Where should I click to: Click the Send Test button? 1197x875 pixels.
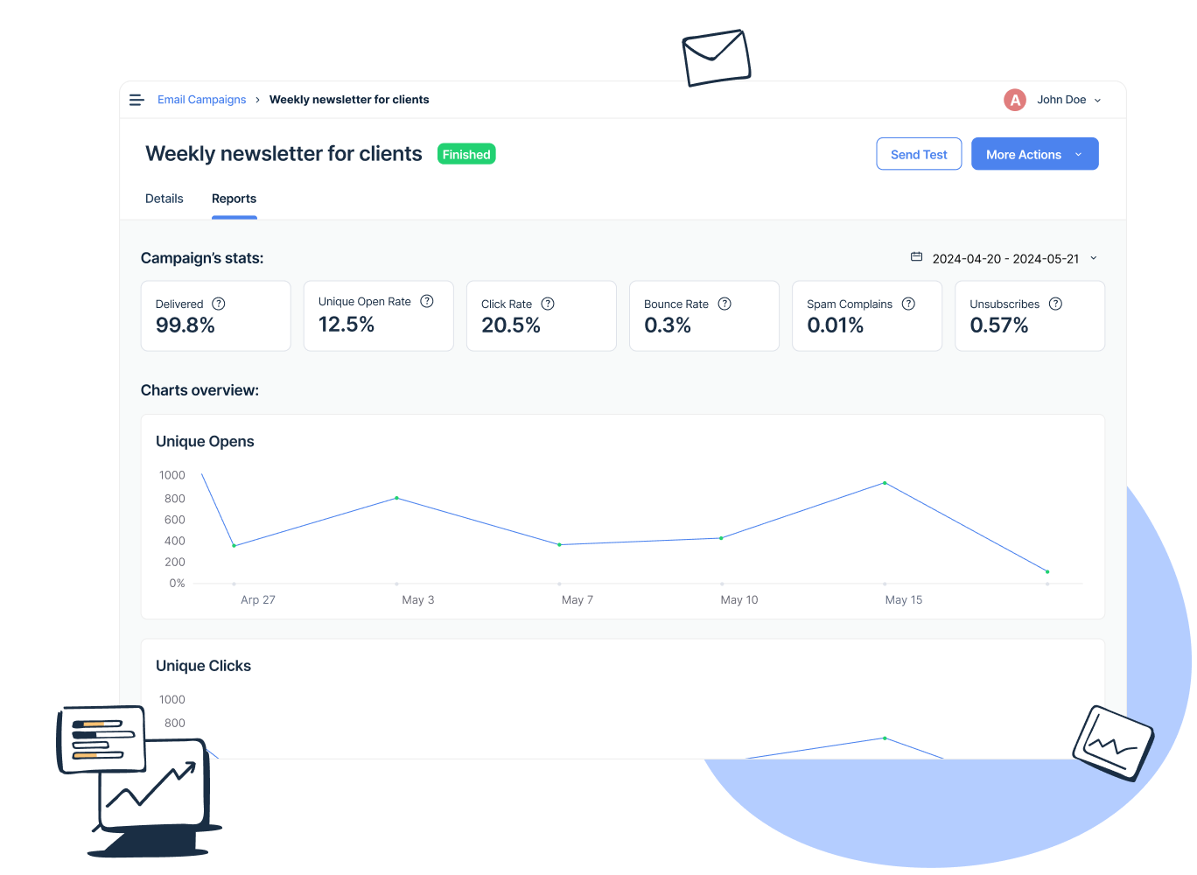[919, 154]
